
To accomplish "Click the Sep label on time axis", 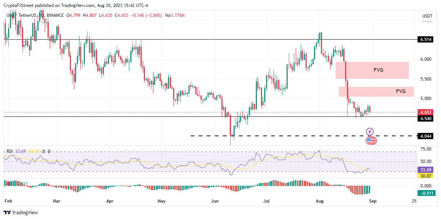I will click(x=374, y=201).
